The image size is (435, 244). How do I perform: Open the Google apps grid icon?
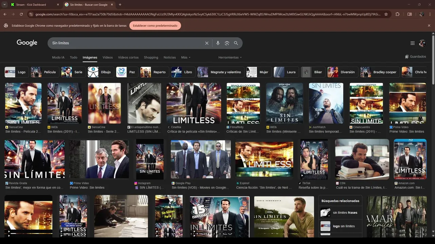pyautogui.click(x=413, y=43)
